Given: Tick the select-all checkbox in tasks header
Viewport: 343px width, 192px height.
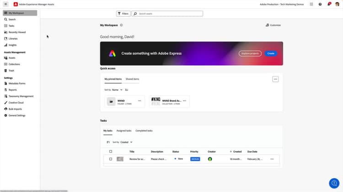Looking at the screenshot, I should 111,151.
